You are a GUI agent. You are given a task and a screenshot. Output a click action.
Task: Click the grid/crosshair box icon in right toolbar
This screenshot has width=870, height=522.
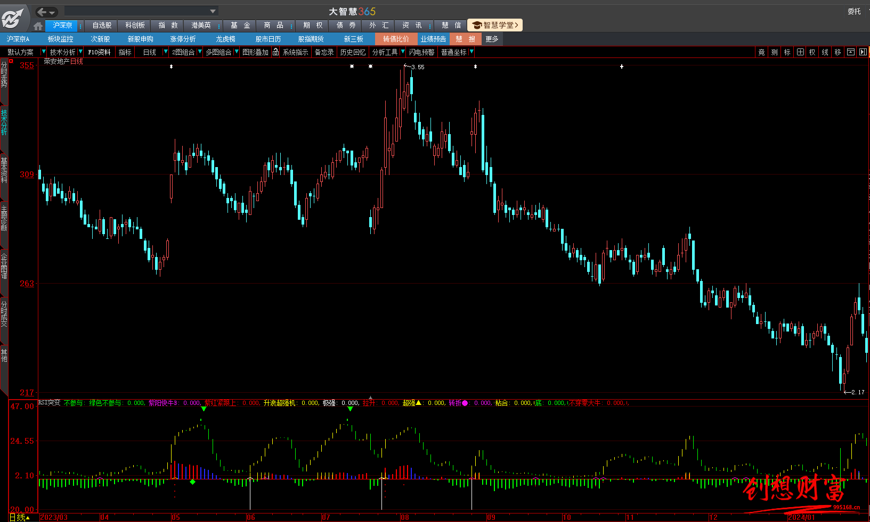(800, 52)
